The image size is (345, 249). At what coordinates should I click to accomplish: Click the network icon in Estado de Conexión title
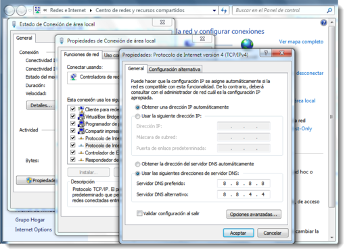pyautogui.click(x=14, y=24)
